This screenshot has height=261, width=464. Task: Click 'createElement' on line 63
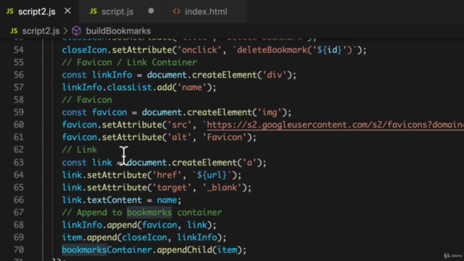(204, 162)
